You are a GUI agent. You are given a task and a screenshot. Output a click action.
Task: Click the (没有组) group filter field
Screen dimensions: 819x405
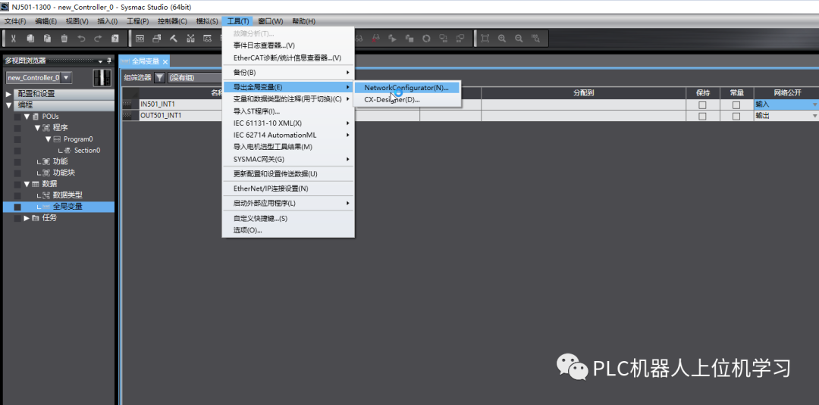pyautogui.click(x=193, y=78)
